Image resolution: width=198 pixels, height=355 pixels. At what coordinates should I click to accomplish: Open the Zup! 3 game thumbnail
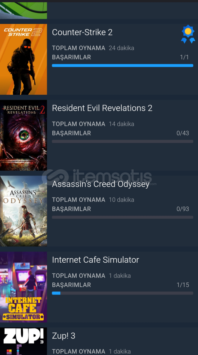pyautogui.click(x=24, y=341)
